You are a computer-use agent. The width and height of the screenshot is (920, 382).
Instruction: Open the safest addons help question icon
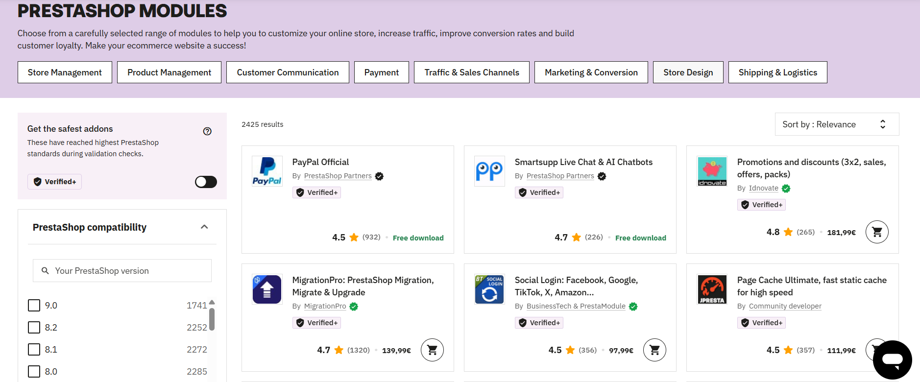pyautogui.click(x=207, y=131)
